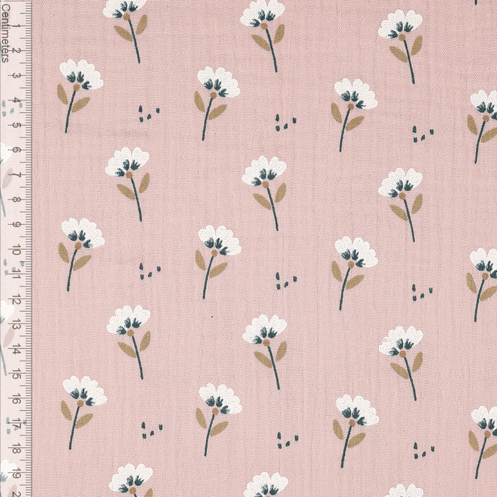The width and height of the screenshot is (497, 497).
Task: Click the 7 centimeter mark number
Action: coord(16,175)
